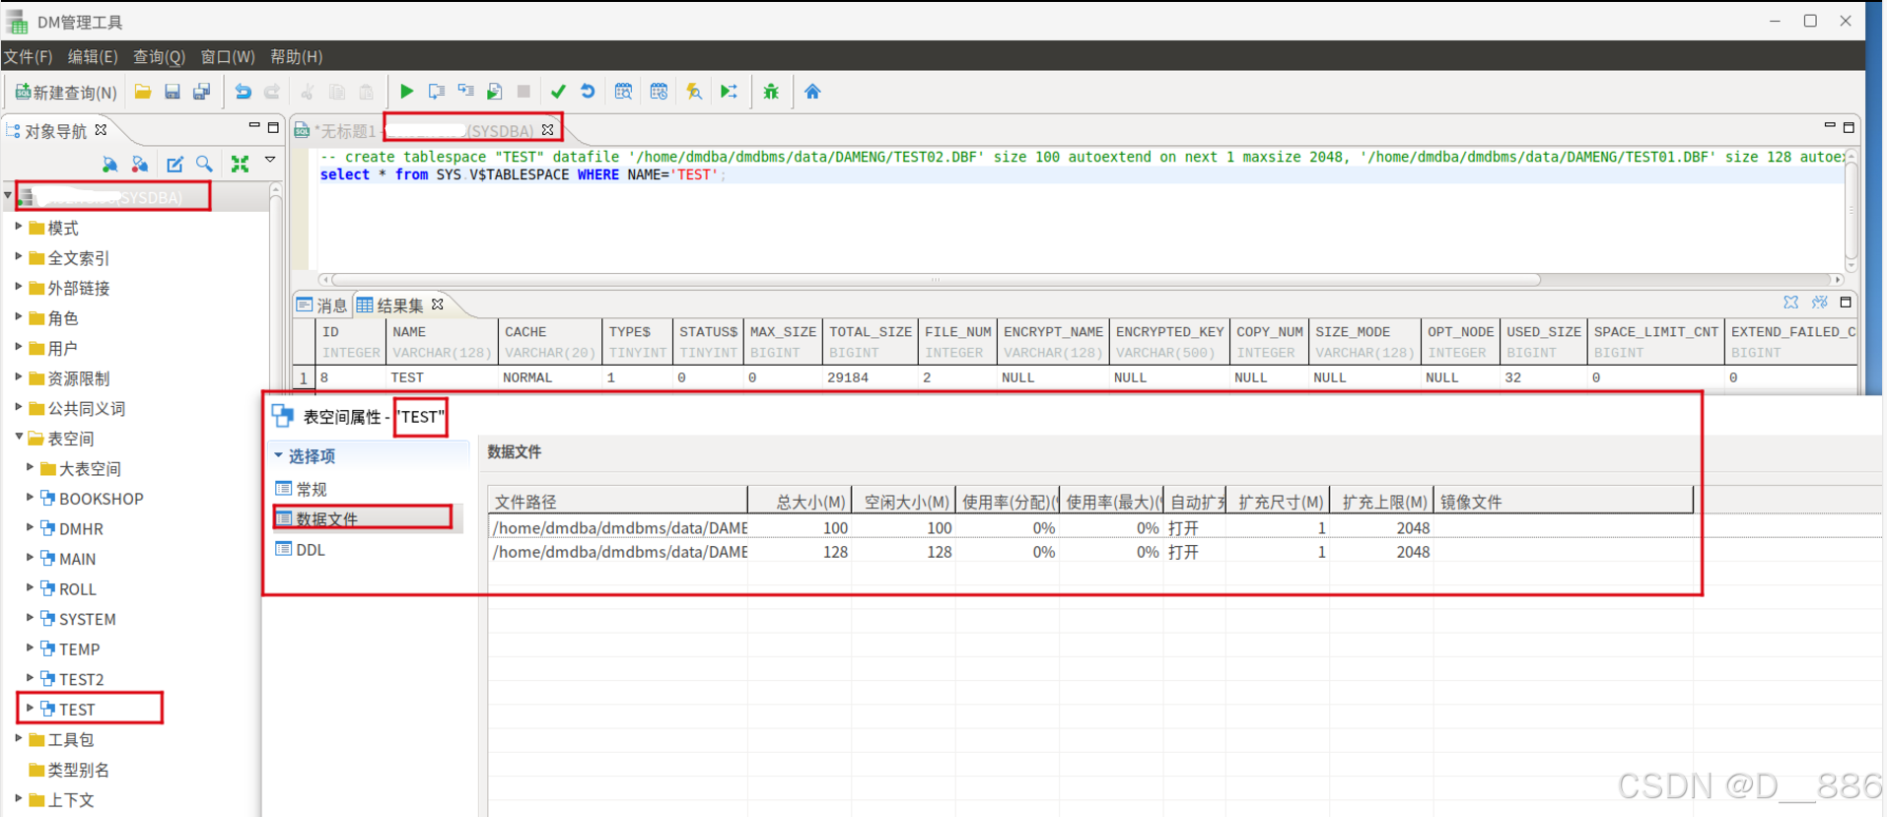The image size is (1887, 817).
Task: Expand the SYSTEM tablespace node
Action: tap(30, 618)
